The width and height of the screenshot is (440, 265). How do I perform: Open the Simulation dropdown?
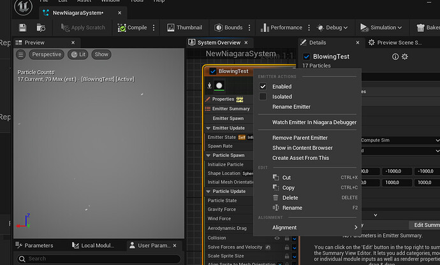point(381,27)
